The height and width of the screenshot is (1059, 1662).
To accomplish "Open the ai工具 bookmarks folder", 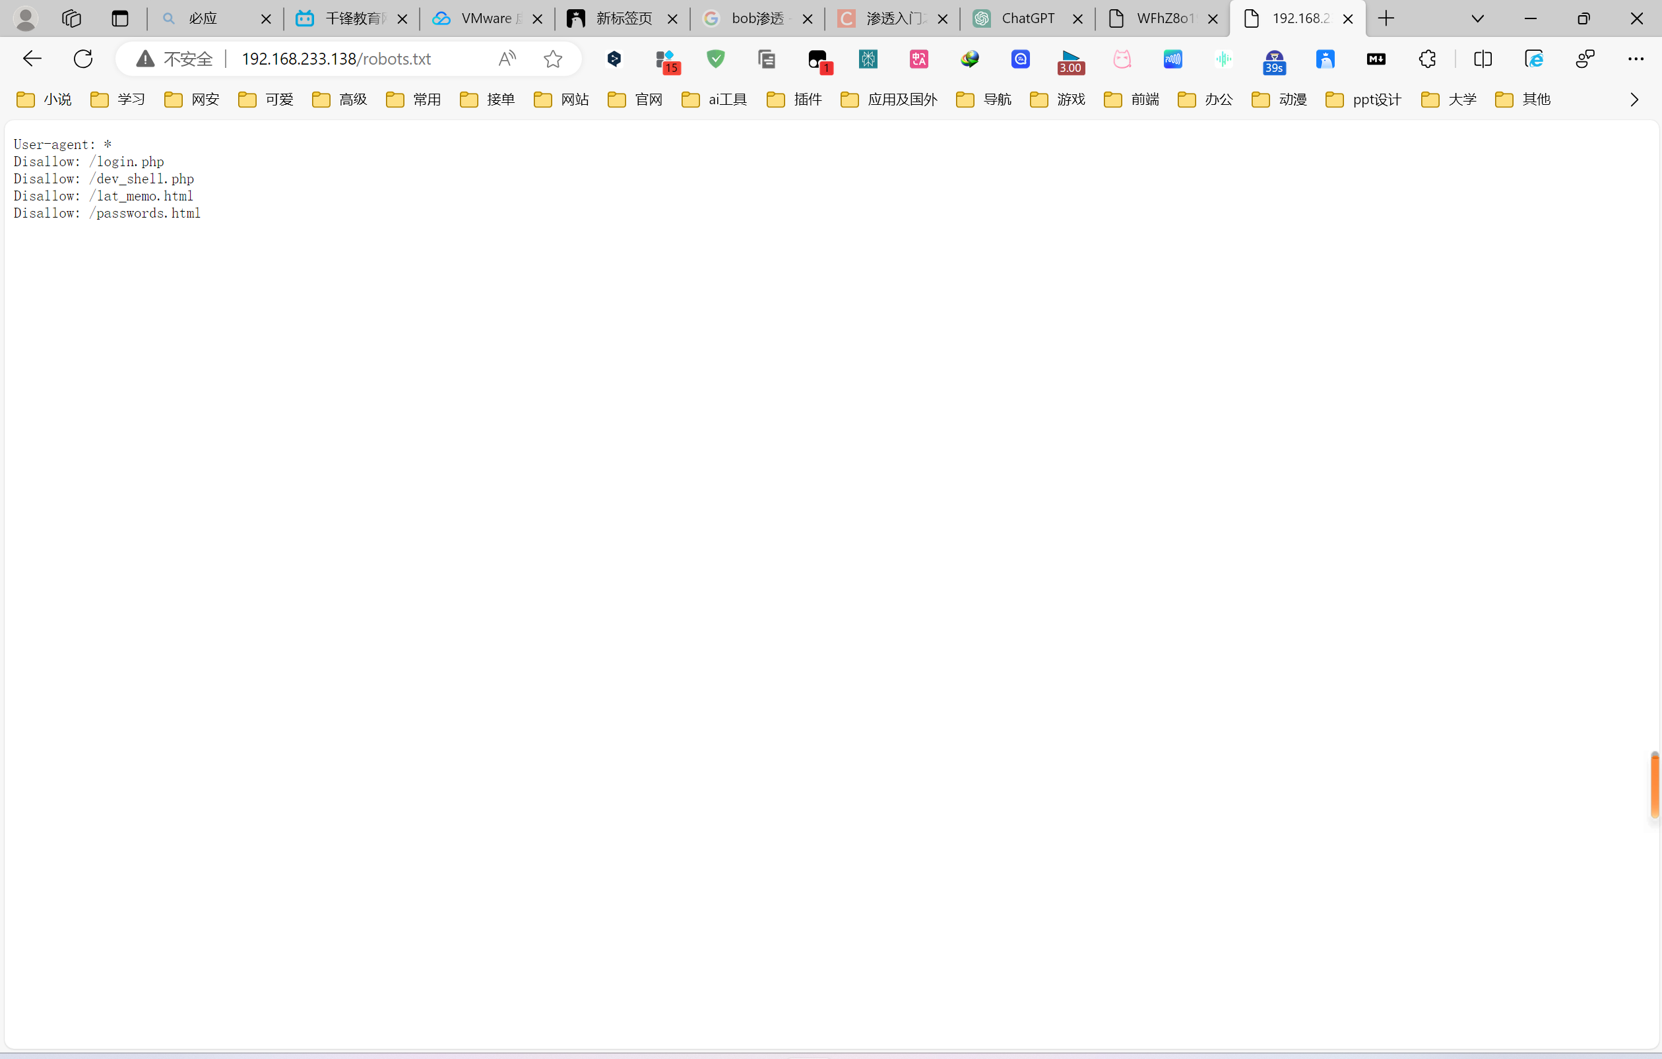I will pos(715,100).
